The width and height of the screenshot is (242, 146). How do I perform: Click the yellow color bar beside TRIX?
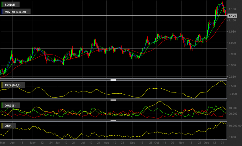tap(2, 85)
